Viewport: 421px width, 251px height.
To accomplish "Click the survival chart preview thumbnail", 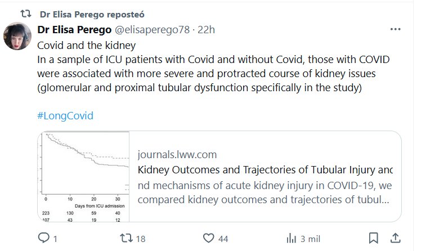I will [84, 176].
